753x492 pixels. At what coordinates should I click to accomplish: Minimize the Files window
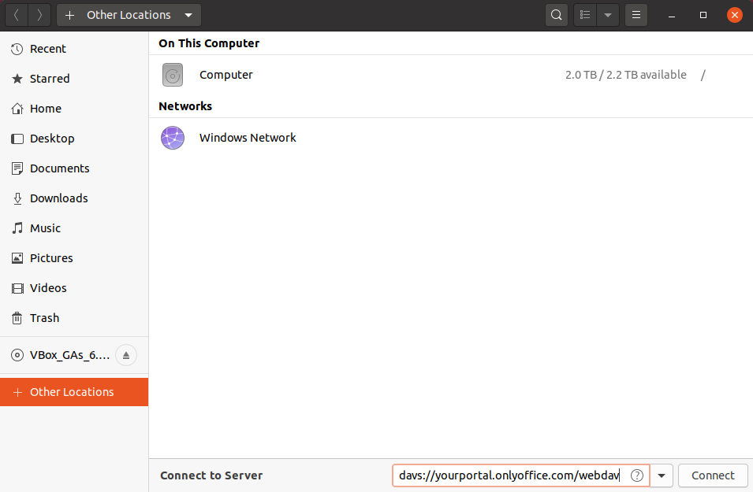[x=672, y=15]
